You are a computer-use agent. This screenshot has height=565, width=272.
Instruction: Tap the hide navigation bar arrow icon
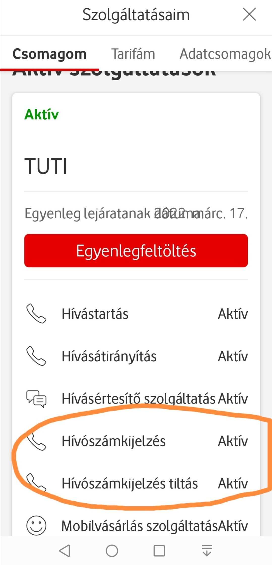click(207, 551)
